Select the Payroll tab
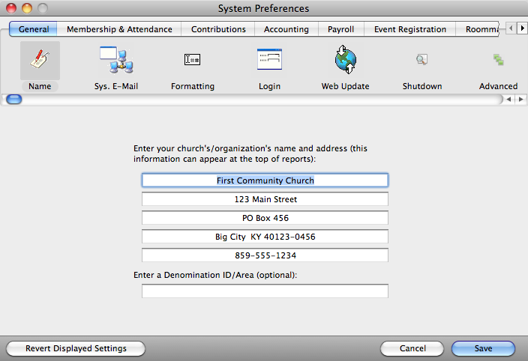The image size is (528, 361). (341, 29)
